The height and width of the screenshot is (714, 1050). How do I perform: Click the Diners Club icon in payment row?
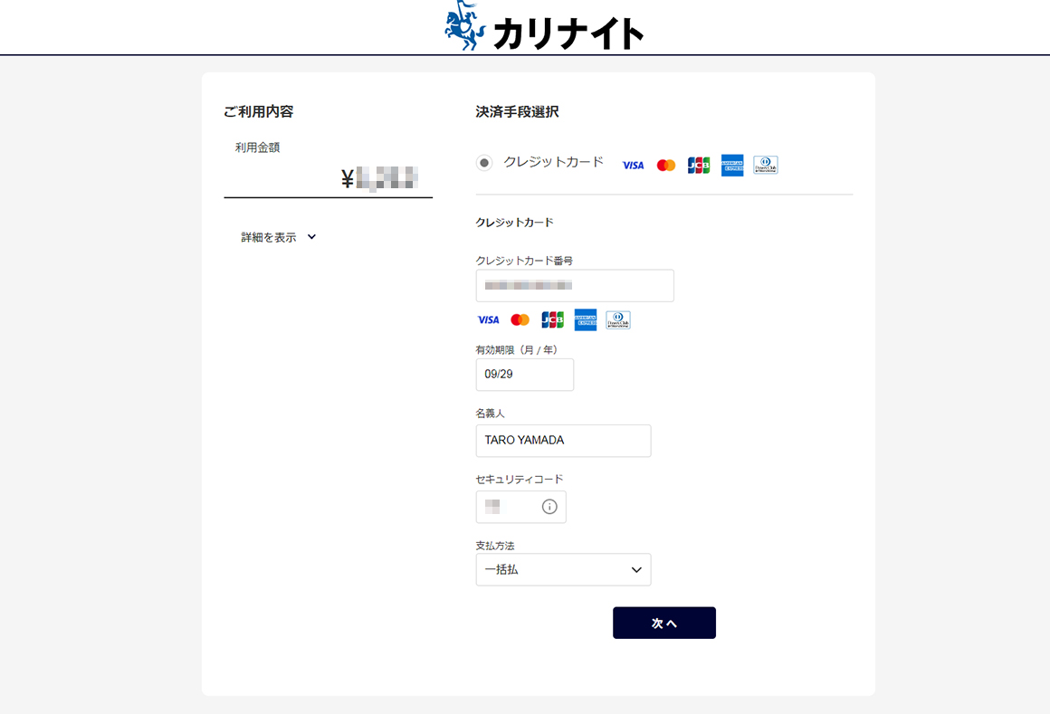765,164
